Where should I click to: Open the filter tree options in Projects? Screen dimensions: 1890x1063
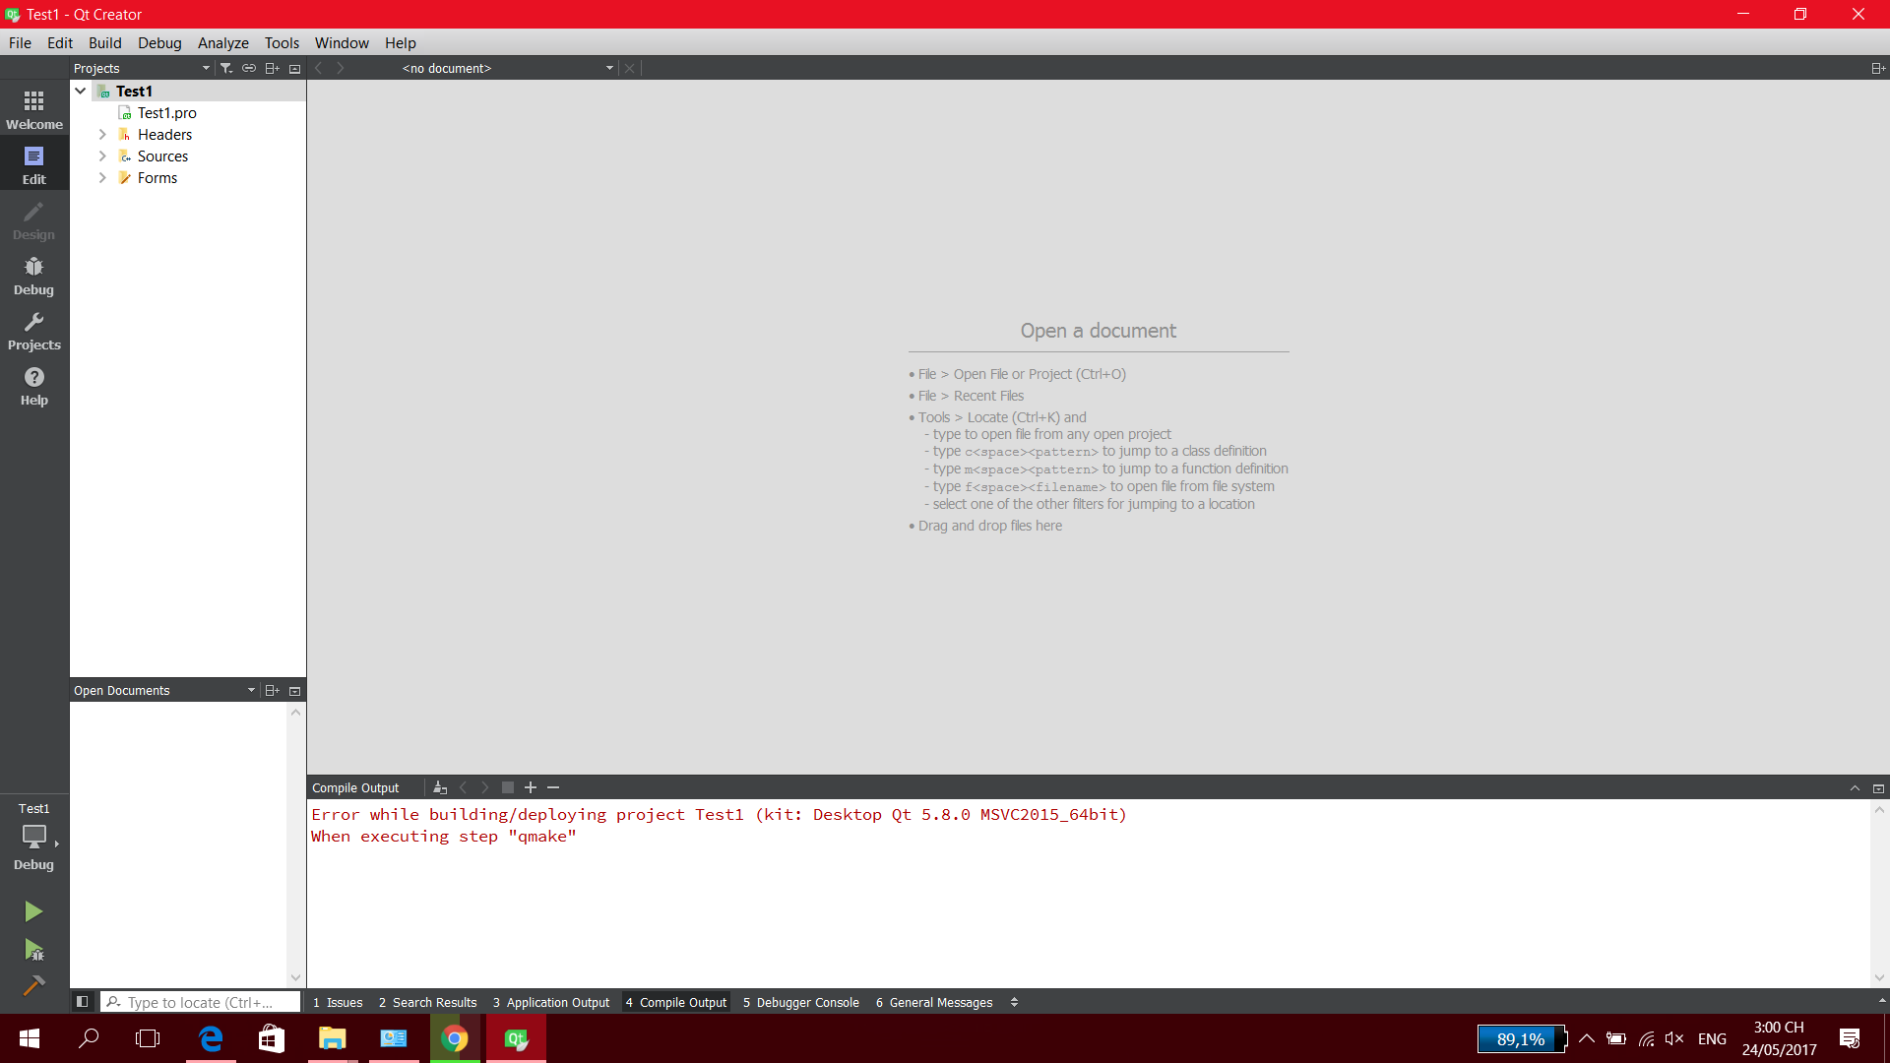coord(226,68)
